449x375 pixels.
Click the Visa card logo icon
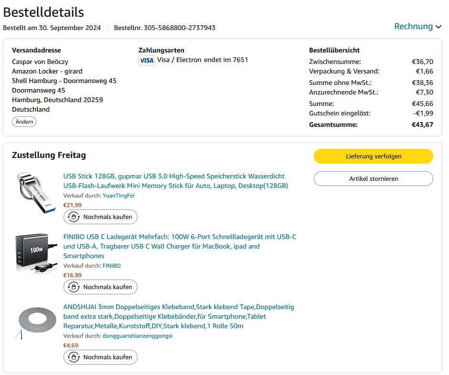point(146,60)
